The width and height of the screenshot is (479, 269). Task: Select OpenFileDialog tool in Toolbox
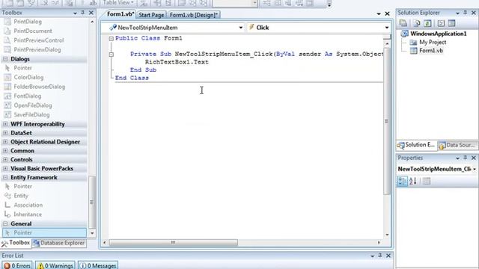(x=33, y=105)
